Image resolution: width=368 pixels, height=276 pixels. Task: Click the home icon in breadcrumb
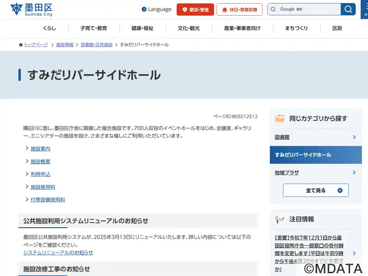[x=21, y=45]
